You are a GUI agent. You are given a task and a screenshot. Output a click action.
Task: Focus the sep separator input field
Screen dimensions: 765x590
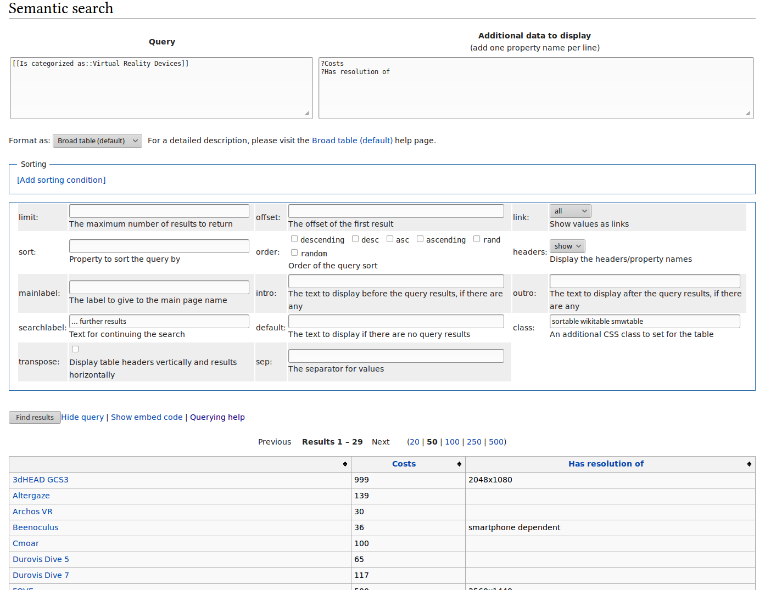coord(396,356)
